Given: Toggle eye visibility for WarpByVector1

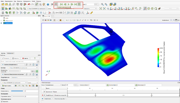Looking at the screenshot, I should [x=1, y=23].
